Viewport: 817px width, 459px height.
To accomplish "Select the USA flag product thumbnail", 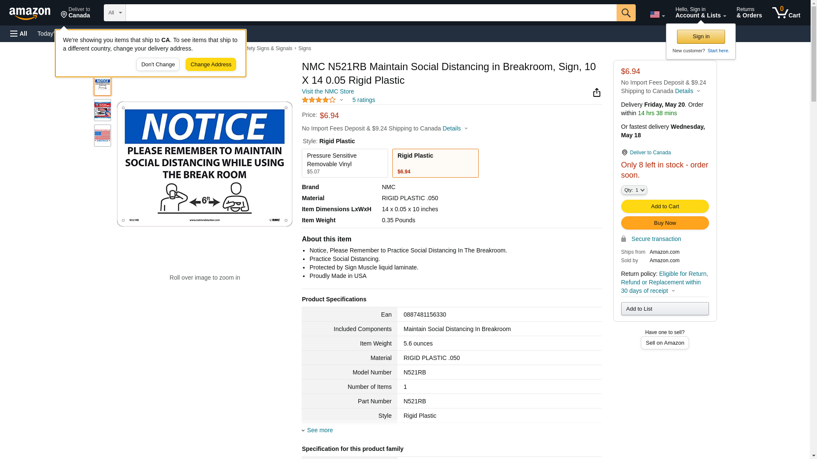I will (x=102, y=136).
